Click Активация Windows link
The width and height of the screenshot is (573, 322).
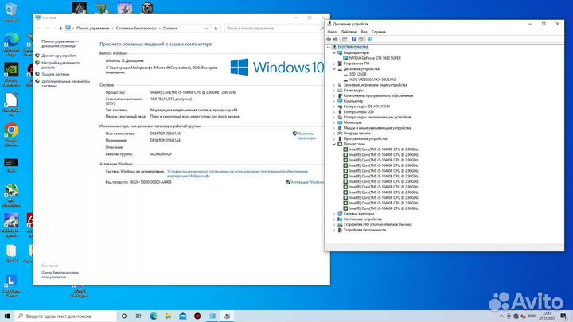(x=307, y=182)
